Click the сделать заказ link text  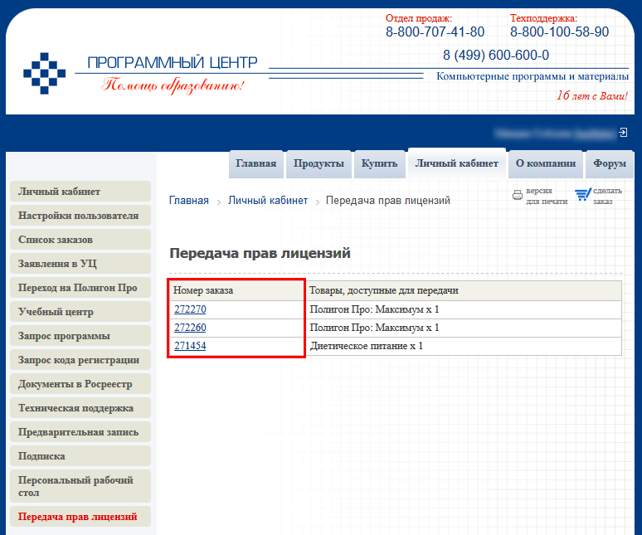click(x=607, y=196)
